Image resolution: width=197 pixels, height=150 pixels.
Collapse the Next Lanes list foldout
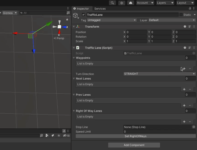pyautogui.click(x=74, y=79)
